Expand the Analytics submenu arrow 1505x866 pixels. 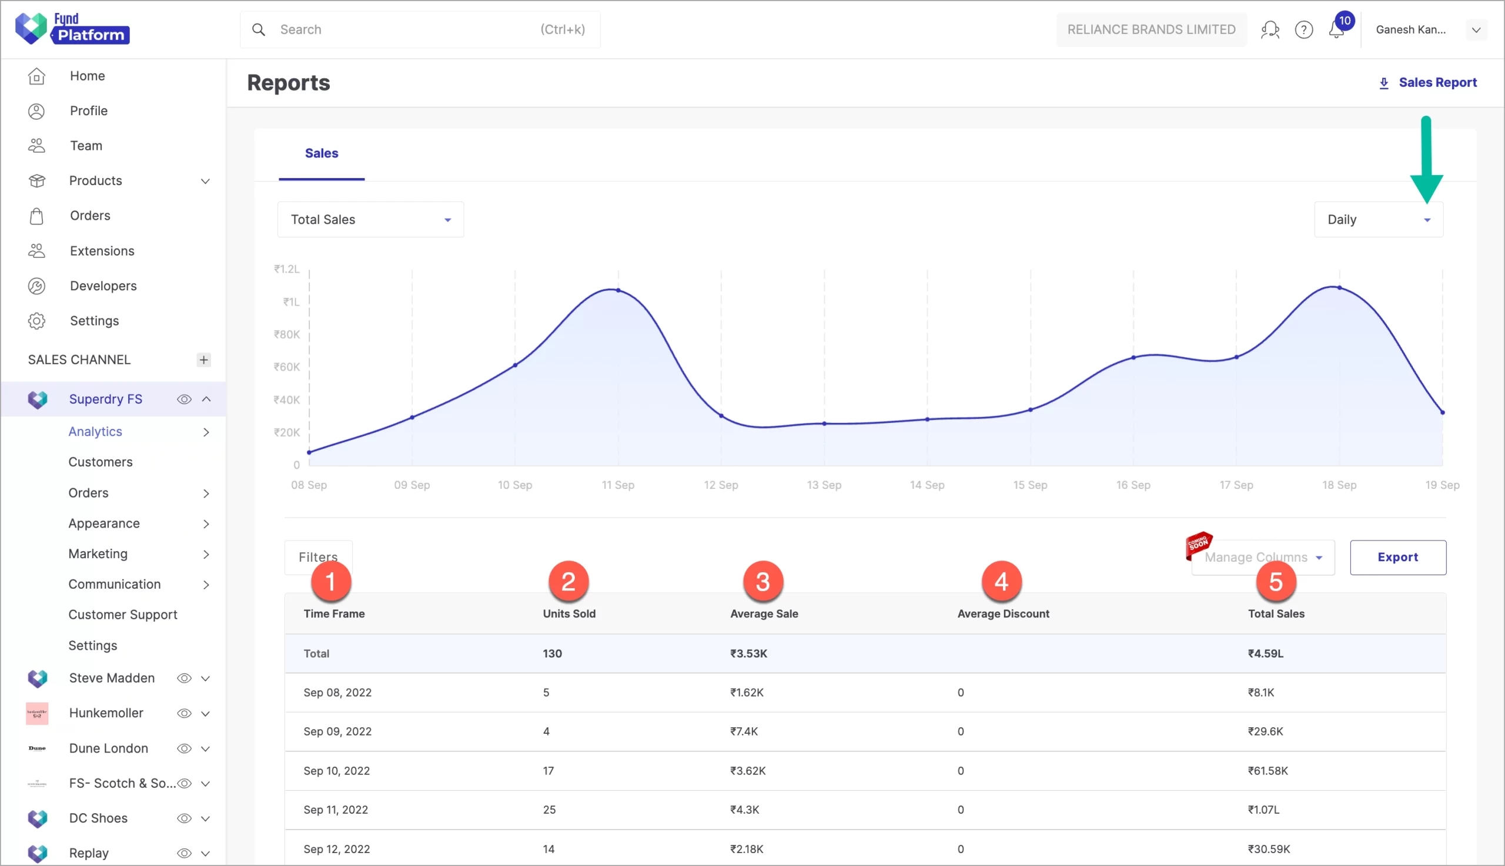pyautogui.click(x=206, y=432)
